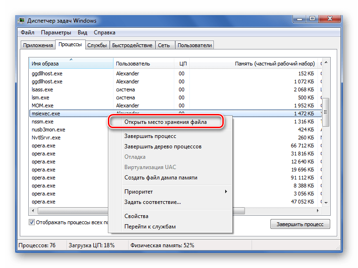Viewport: 358px width, 268px height.
Task: Select the lsm.exe process row
Action: [175, 97]
